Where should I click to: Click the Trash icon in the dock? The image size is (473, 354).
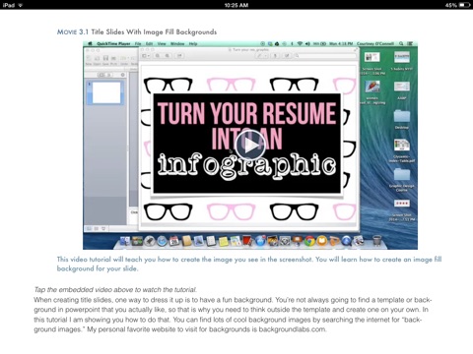pyautogui.click(x=376, y=241)
